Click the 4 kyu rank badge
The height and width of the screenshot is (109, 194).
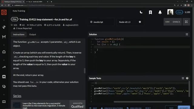179,12
